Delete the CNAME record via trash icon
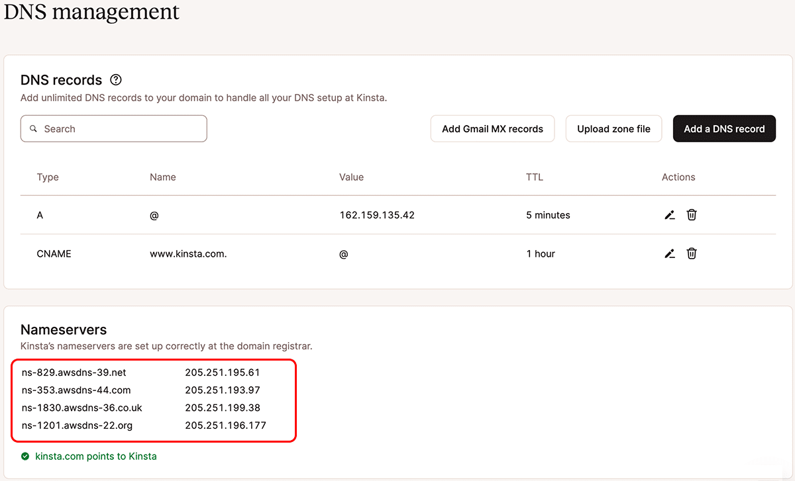 click(692, 253)
